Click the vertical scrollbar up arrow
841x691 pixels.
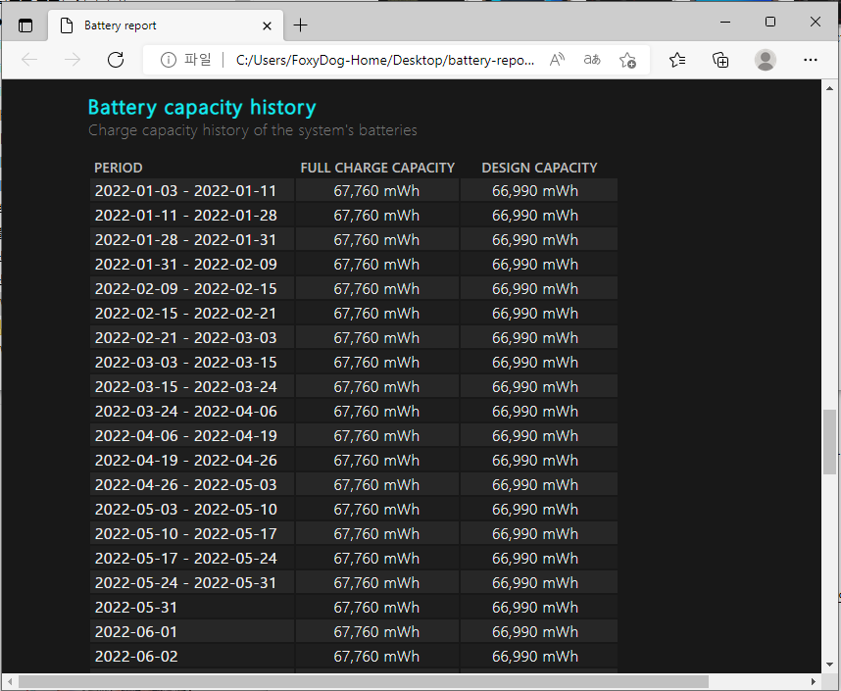click(x=830, y=88)
